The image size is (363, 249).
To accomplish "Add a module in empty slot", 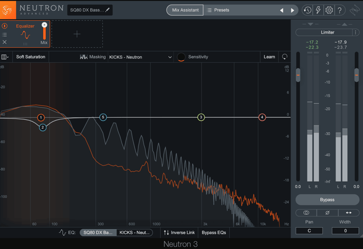I will pos(77,34).
